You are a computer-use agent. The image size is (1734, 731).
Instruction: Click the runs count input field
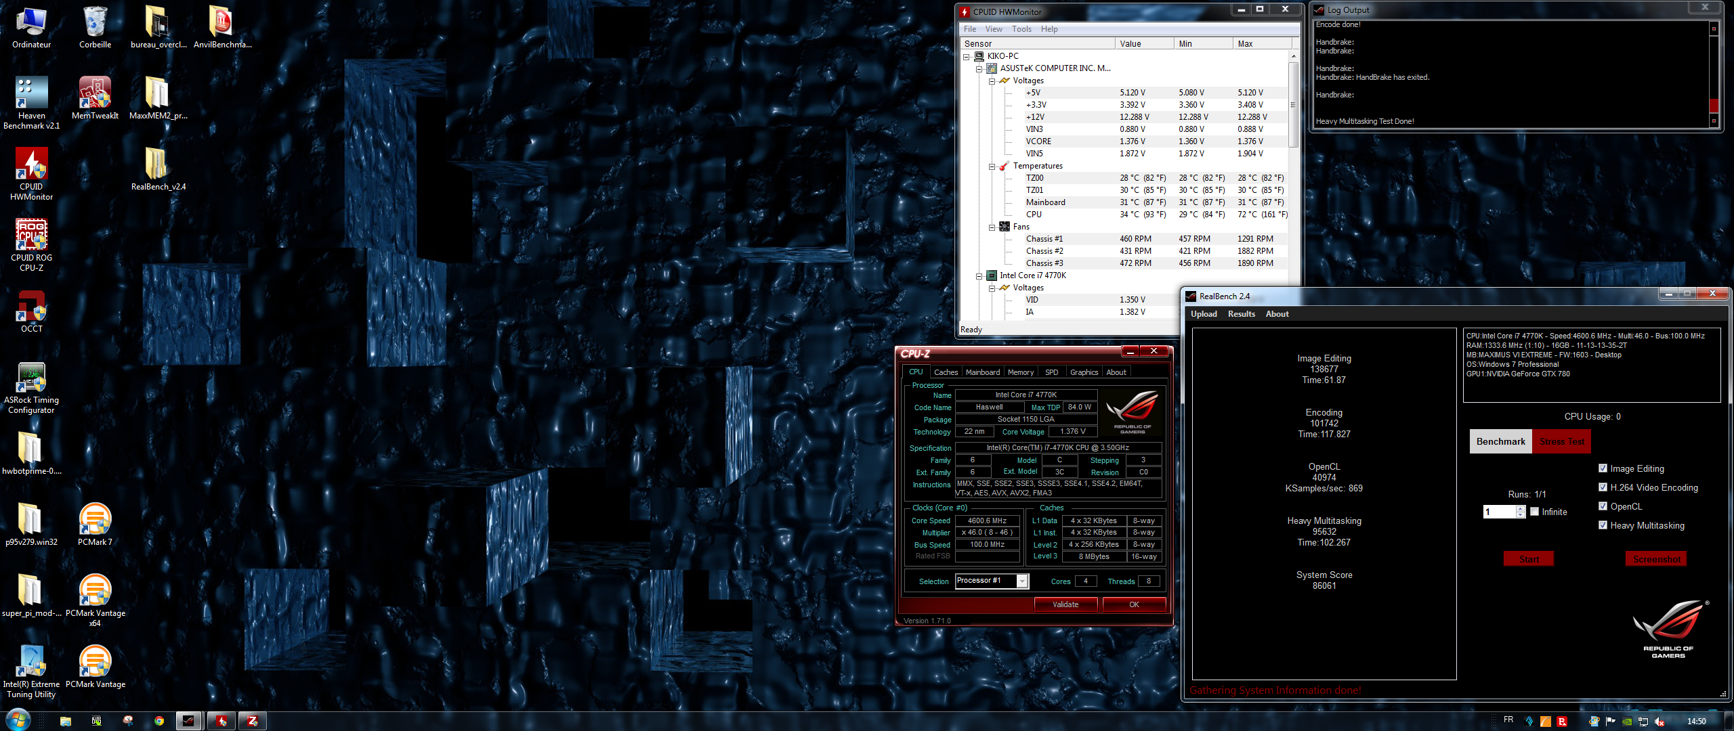[1498, 512]
